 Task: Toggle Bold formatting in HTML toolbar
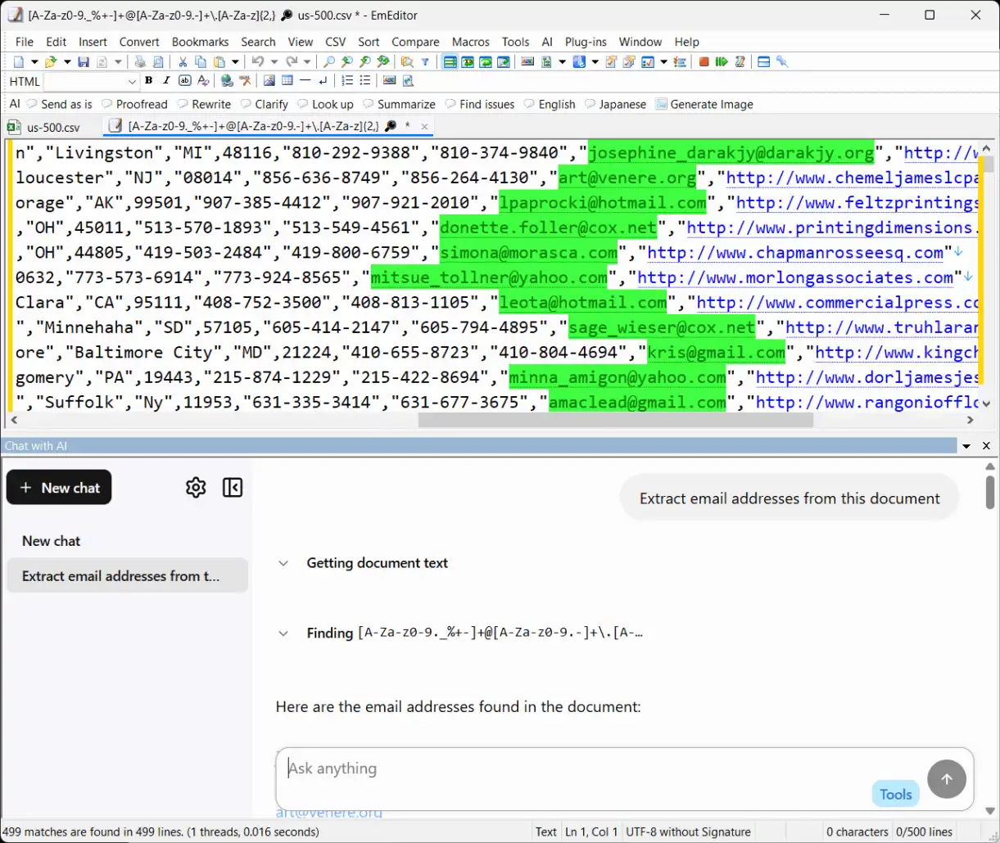148,81
